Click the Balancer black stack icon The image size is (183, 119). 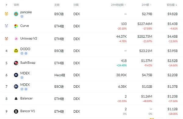pos(16,99)
